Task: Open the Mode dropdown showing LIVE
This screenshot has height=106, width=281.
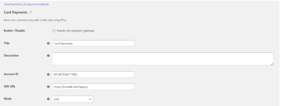Action: [73, 99]
